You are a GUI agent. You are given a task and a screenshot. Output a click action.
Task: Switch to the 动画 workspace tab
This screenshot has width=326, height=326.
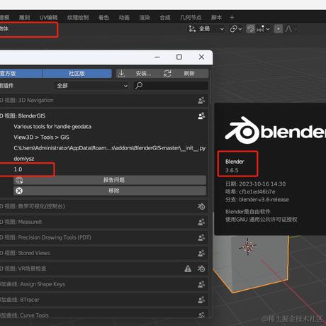click(x=124, y=18)
